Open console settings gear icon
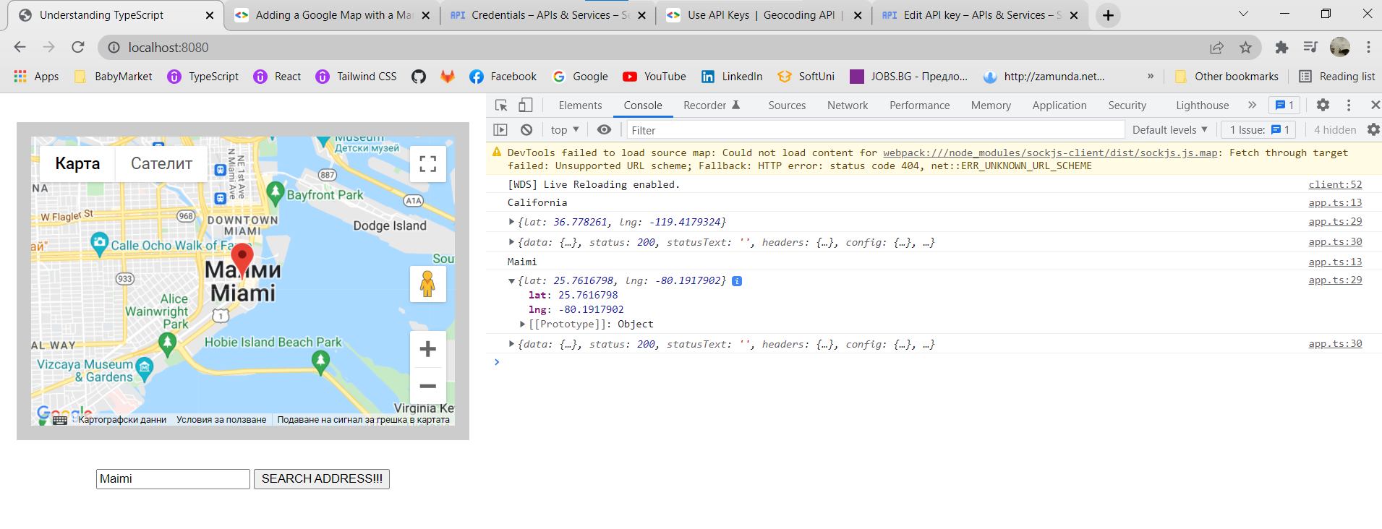This screenshot has height=529, width=1382. click(1373, 130)
